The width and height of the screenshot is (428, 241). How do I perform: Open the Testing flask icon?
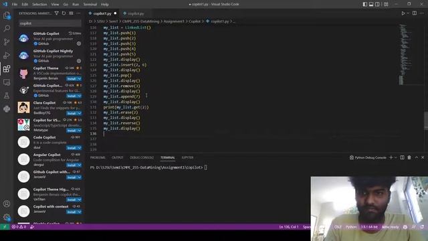click(7, 95)
